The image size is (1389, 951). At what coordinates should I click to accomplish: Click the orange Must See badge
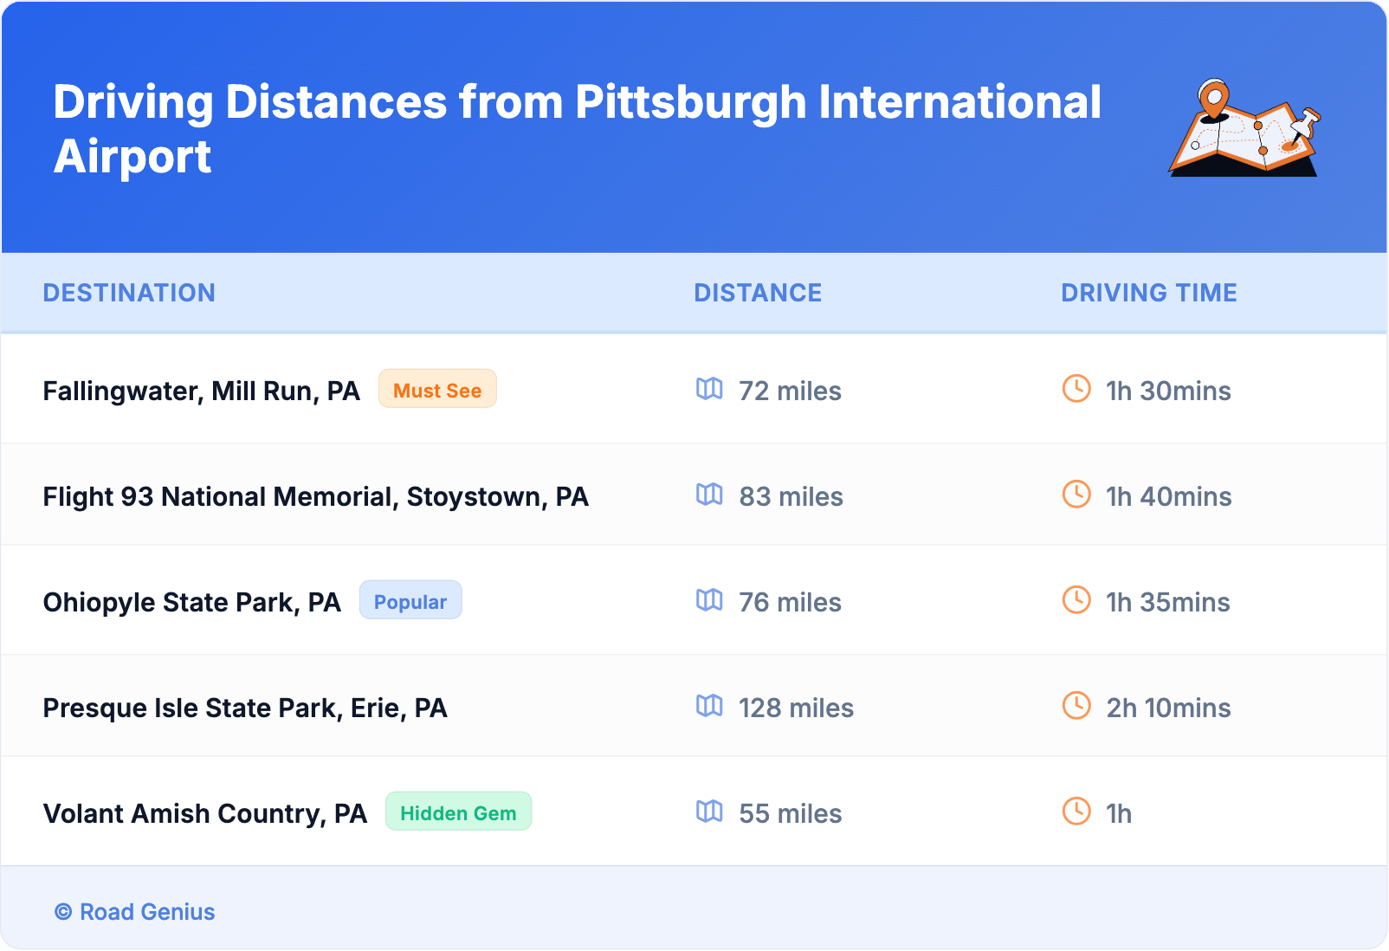coord(437,389)
